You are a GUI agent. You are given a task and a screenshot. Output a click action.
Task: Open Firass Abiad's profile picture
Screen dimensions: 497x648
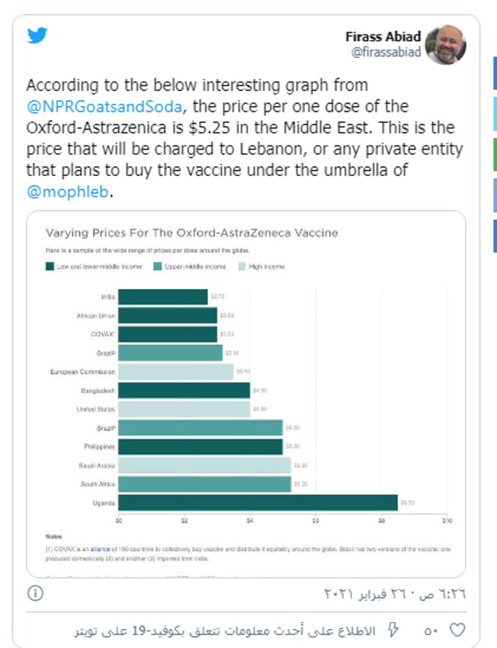tap(446, 45)
